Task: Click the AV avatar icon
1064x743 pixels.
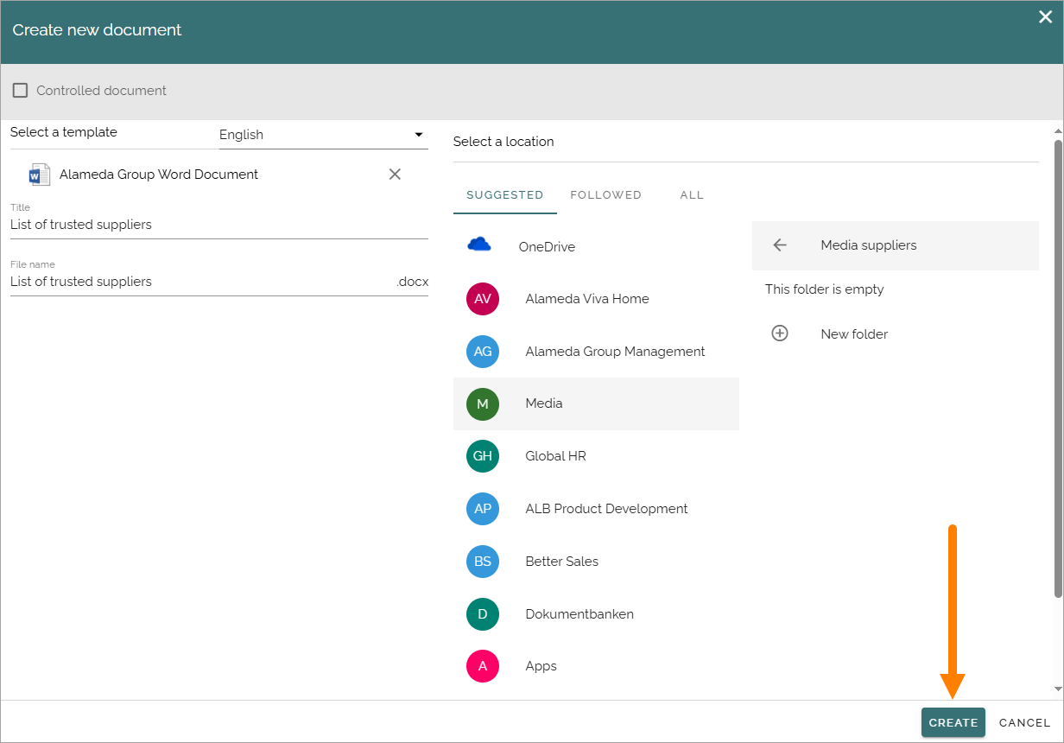Action: tap(483, 299)
